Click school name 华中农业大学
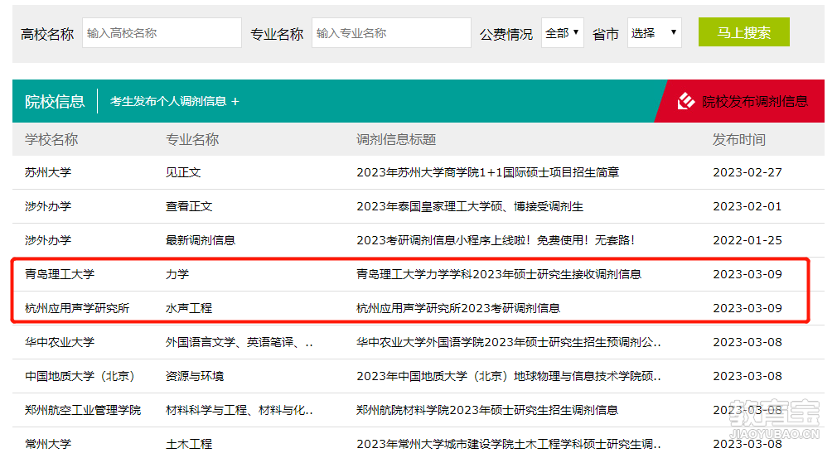837x458 pixels. (x=59, y=342)
